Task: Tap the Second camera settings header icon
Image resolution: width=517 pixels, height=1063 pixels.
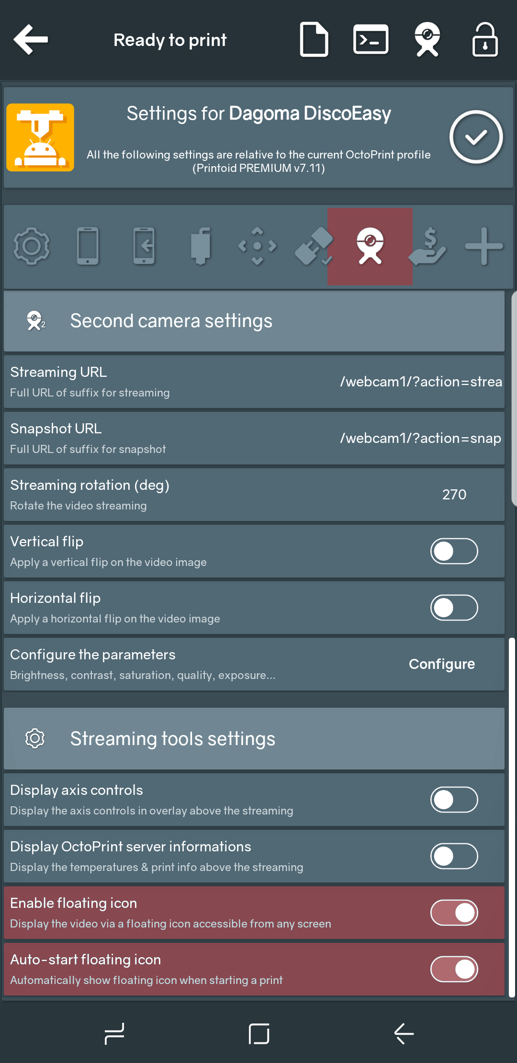Action: [36, 321]
